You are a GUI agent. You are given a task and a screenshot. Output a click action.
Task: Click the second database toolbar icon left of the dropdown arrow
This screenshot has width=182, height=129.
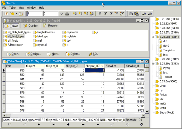coord(12,14)
